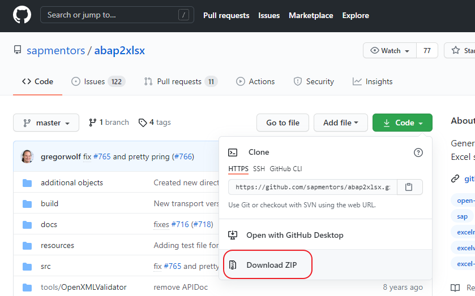Open the GitHub logo homepage
Image resolution: width=475 pixels, height=296 pixels.
[22, 15]
